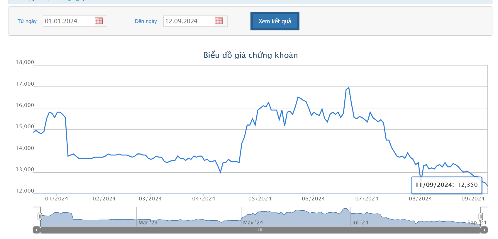Image resolution: width=498 pixels, height=239 pixels.
Task: Click the right navigator range handle
Action: (x=481, y=217)
